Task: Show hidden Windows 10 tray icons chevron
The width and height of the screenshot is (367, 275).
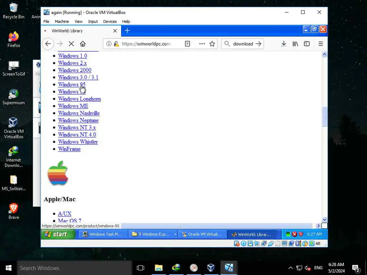Action: click(290, 268)
